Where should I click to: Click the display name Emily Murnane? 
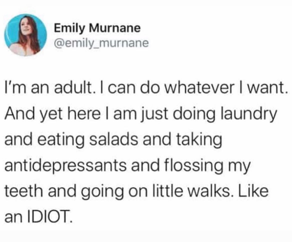97,29
